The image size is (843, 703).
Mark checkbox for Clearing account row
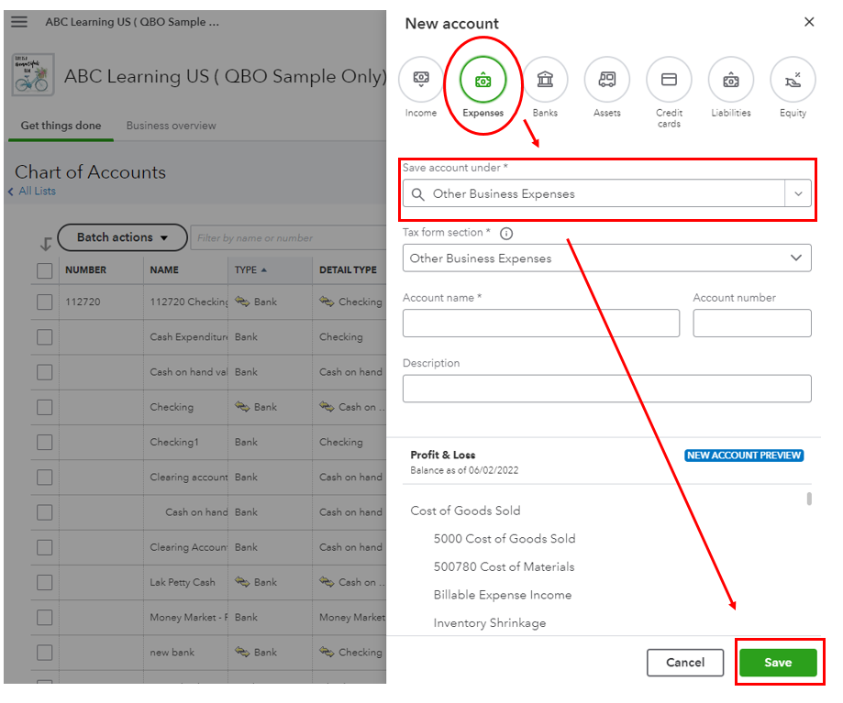click(x=45, y=478)
